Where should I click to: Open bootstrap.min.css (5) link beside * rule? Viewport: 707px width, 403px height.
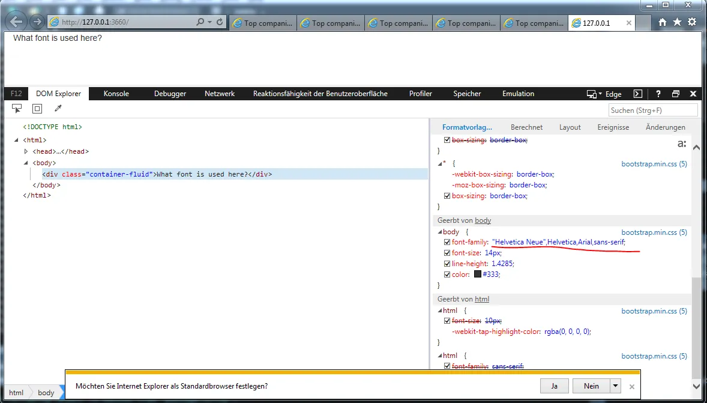654,164
